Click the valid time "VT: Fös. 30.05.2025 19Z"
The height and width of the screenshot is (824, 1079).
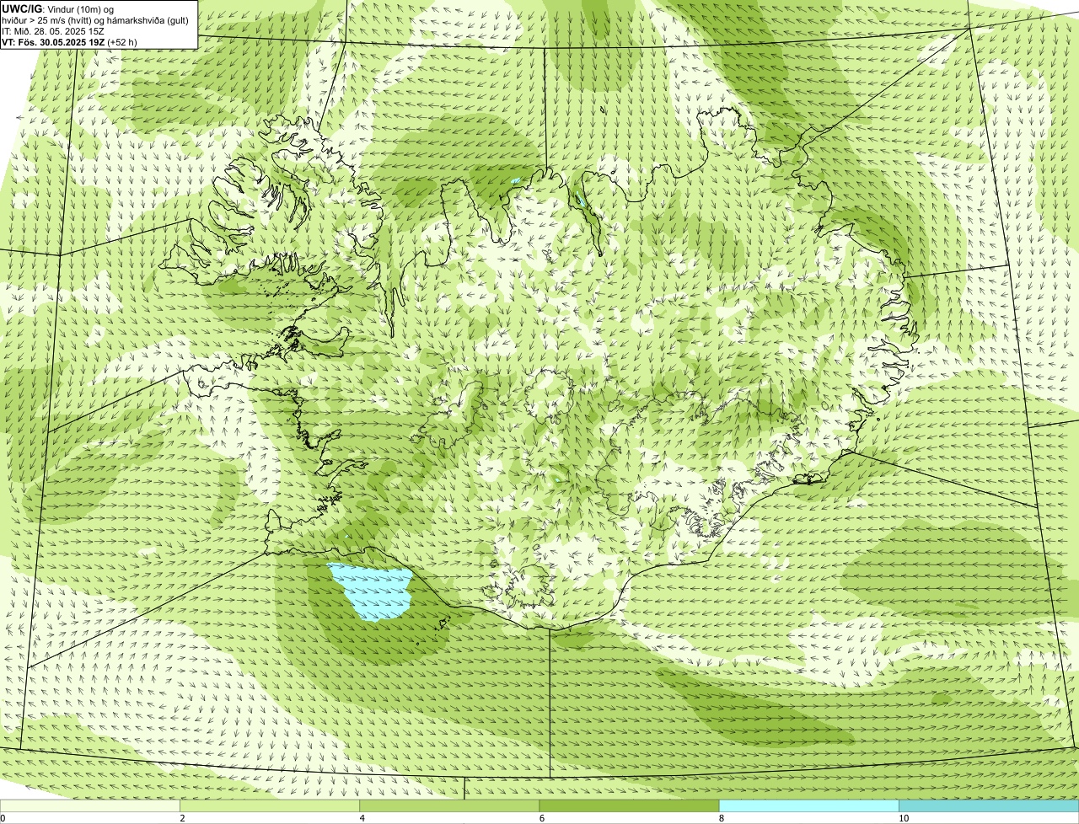tap(53, 41)
